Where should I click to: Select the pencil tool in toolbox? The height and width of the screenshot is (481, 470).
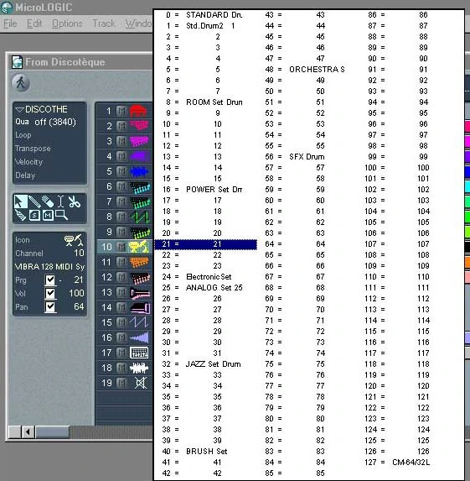(34, 201)
